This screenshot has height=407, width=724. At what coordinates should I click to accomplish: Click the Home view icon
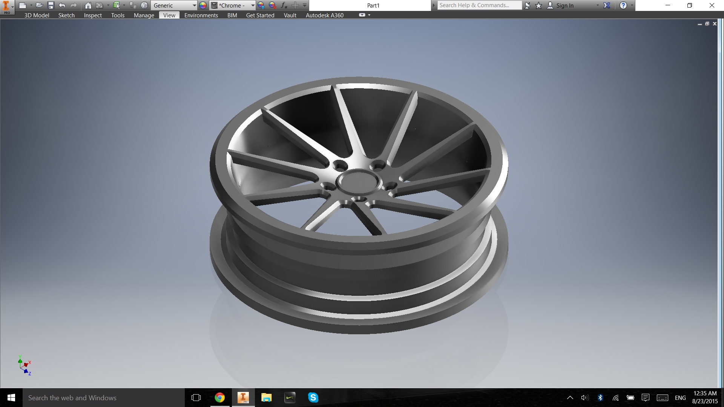(x=88, y=5)
